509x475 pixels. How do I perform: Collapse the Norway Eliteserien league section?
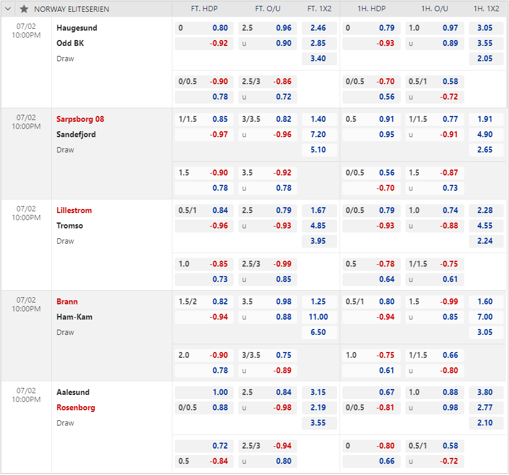pos(8,9)
